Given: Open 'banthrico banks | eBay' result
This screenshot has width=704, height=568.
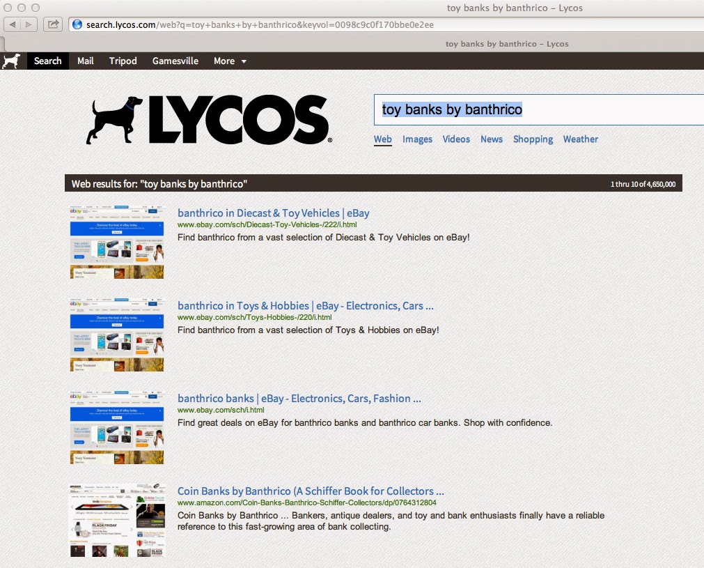Looking at the screenshot, I should (299, 399).
